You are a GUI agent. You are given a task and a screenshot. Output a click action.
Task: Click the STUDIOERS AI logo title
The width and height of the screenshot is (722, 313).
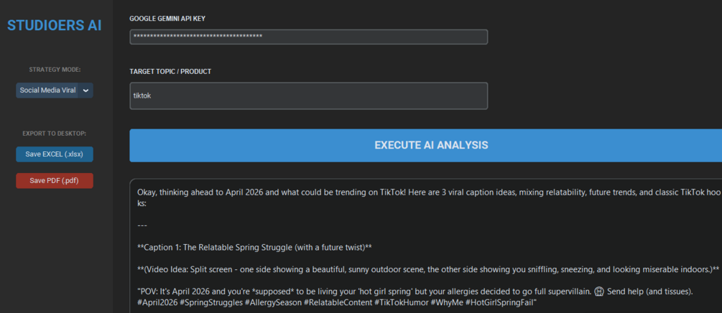(x=55, y=26)
